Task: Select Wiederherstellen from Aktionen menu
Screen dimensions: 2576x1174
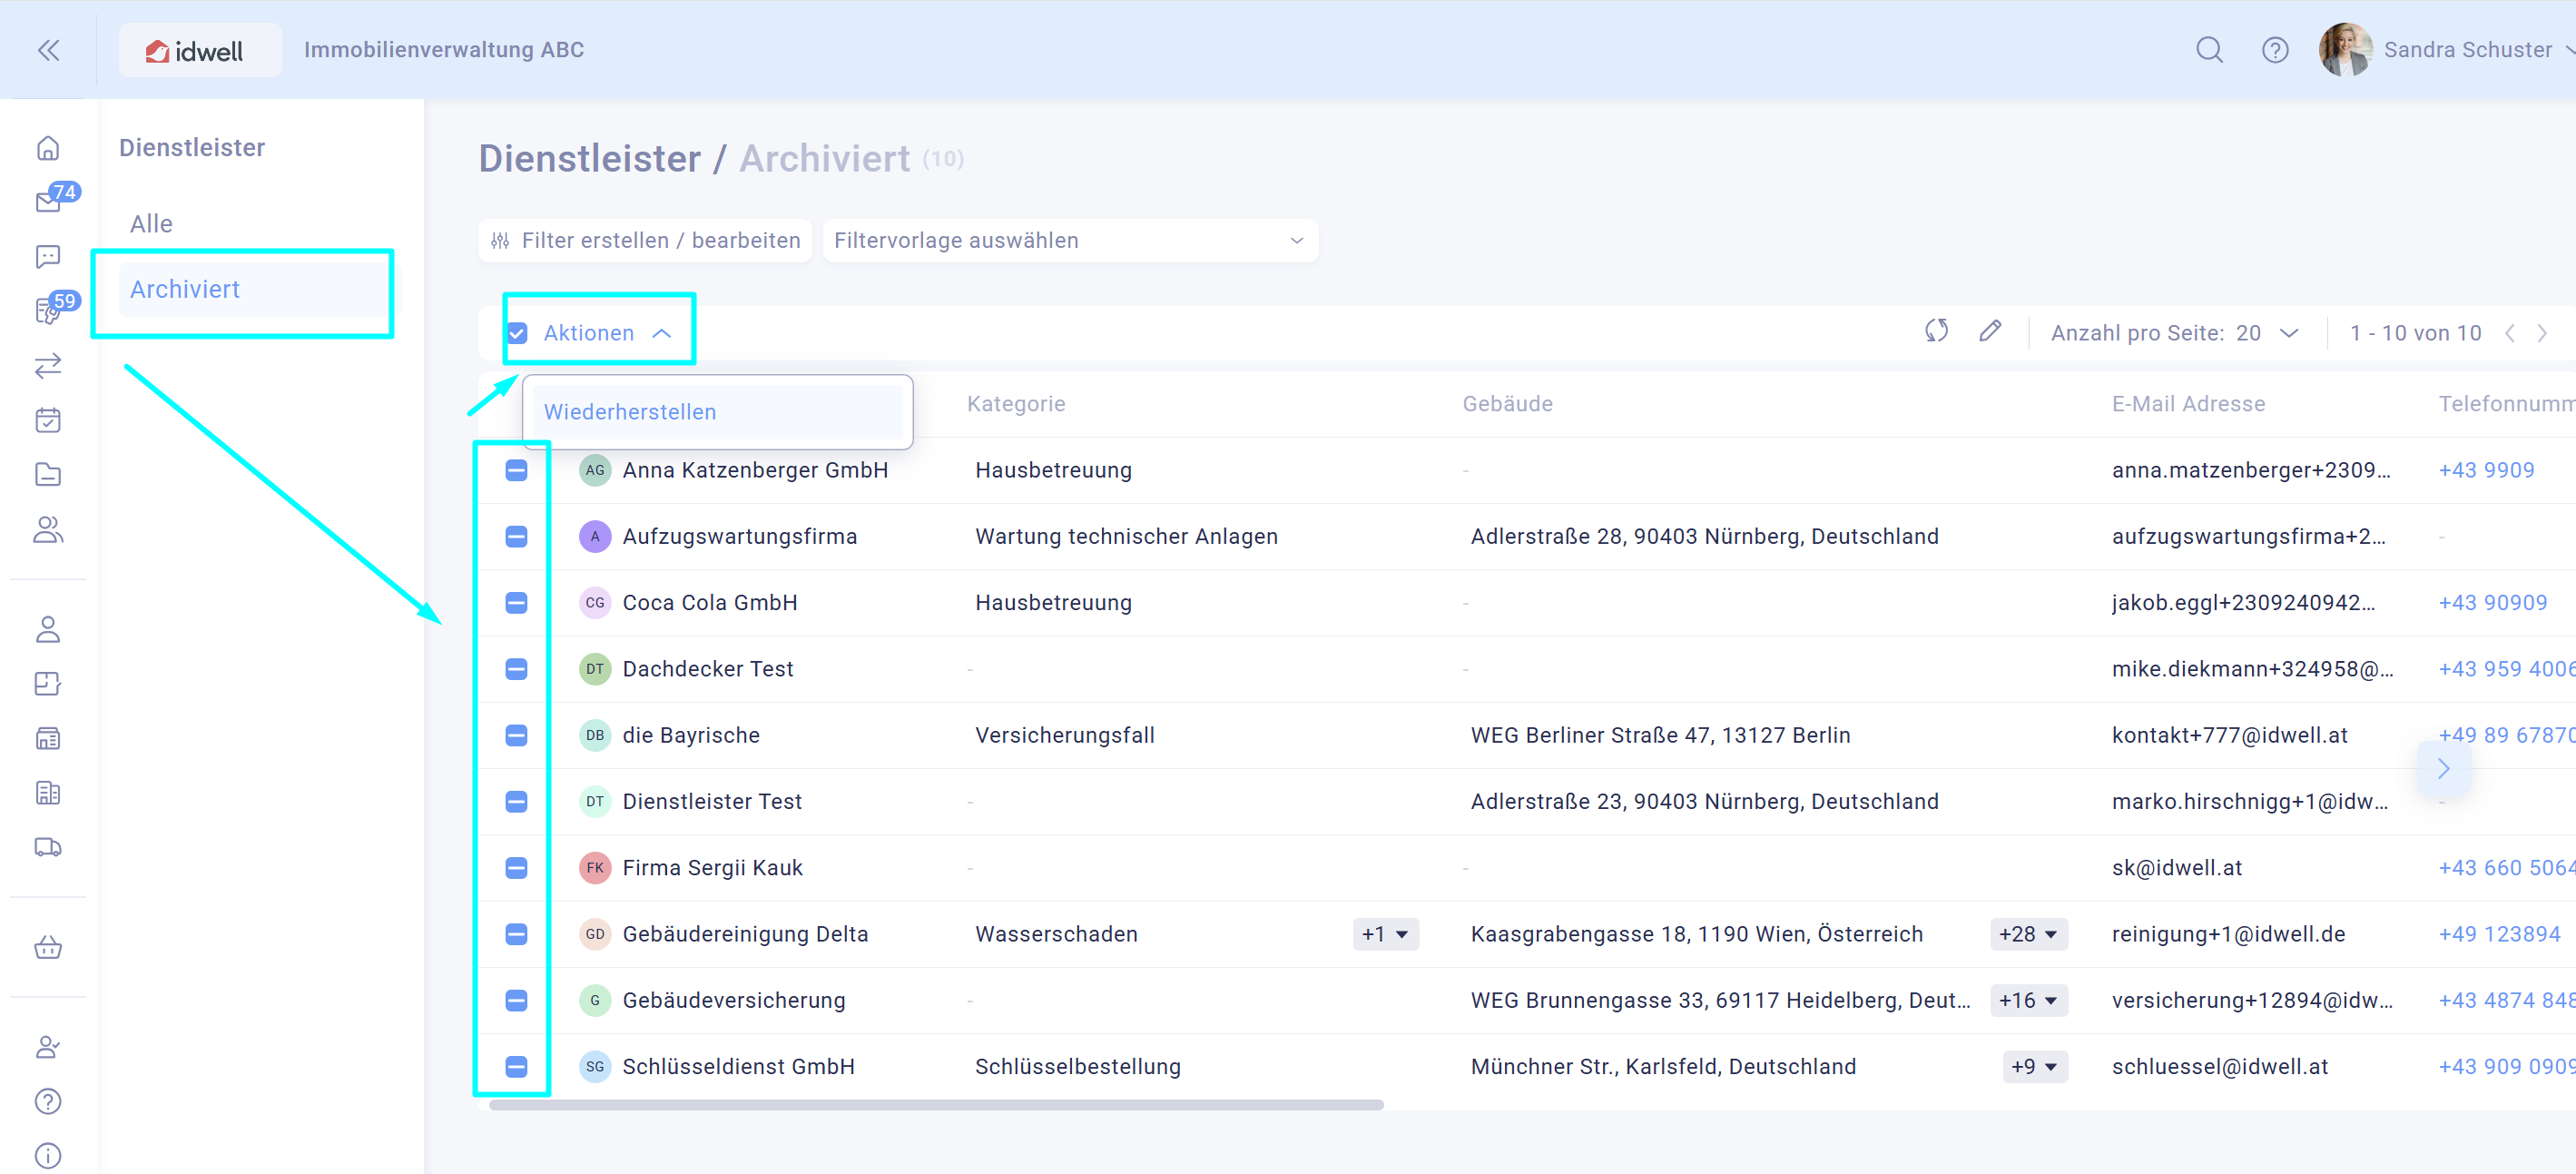Action: pyautogui.click(x=630, y=412)
